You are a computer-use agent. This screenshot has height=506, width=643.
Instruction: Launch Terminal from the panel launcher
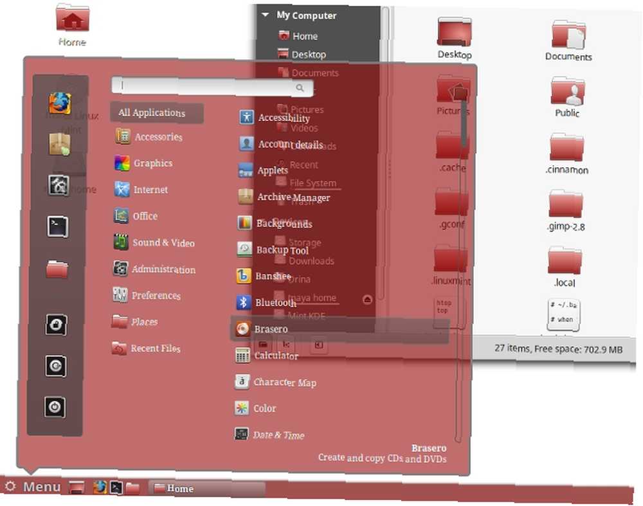click(x=116, y=487)
